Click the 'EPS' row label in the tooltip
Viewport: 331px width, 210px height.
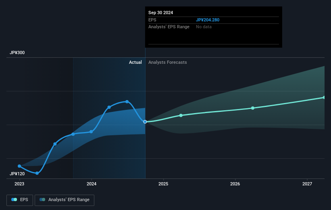click(x=152, y=20)
